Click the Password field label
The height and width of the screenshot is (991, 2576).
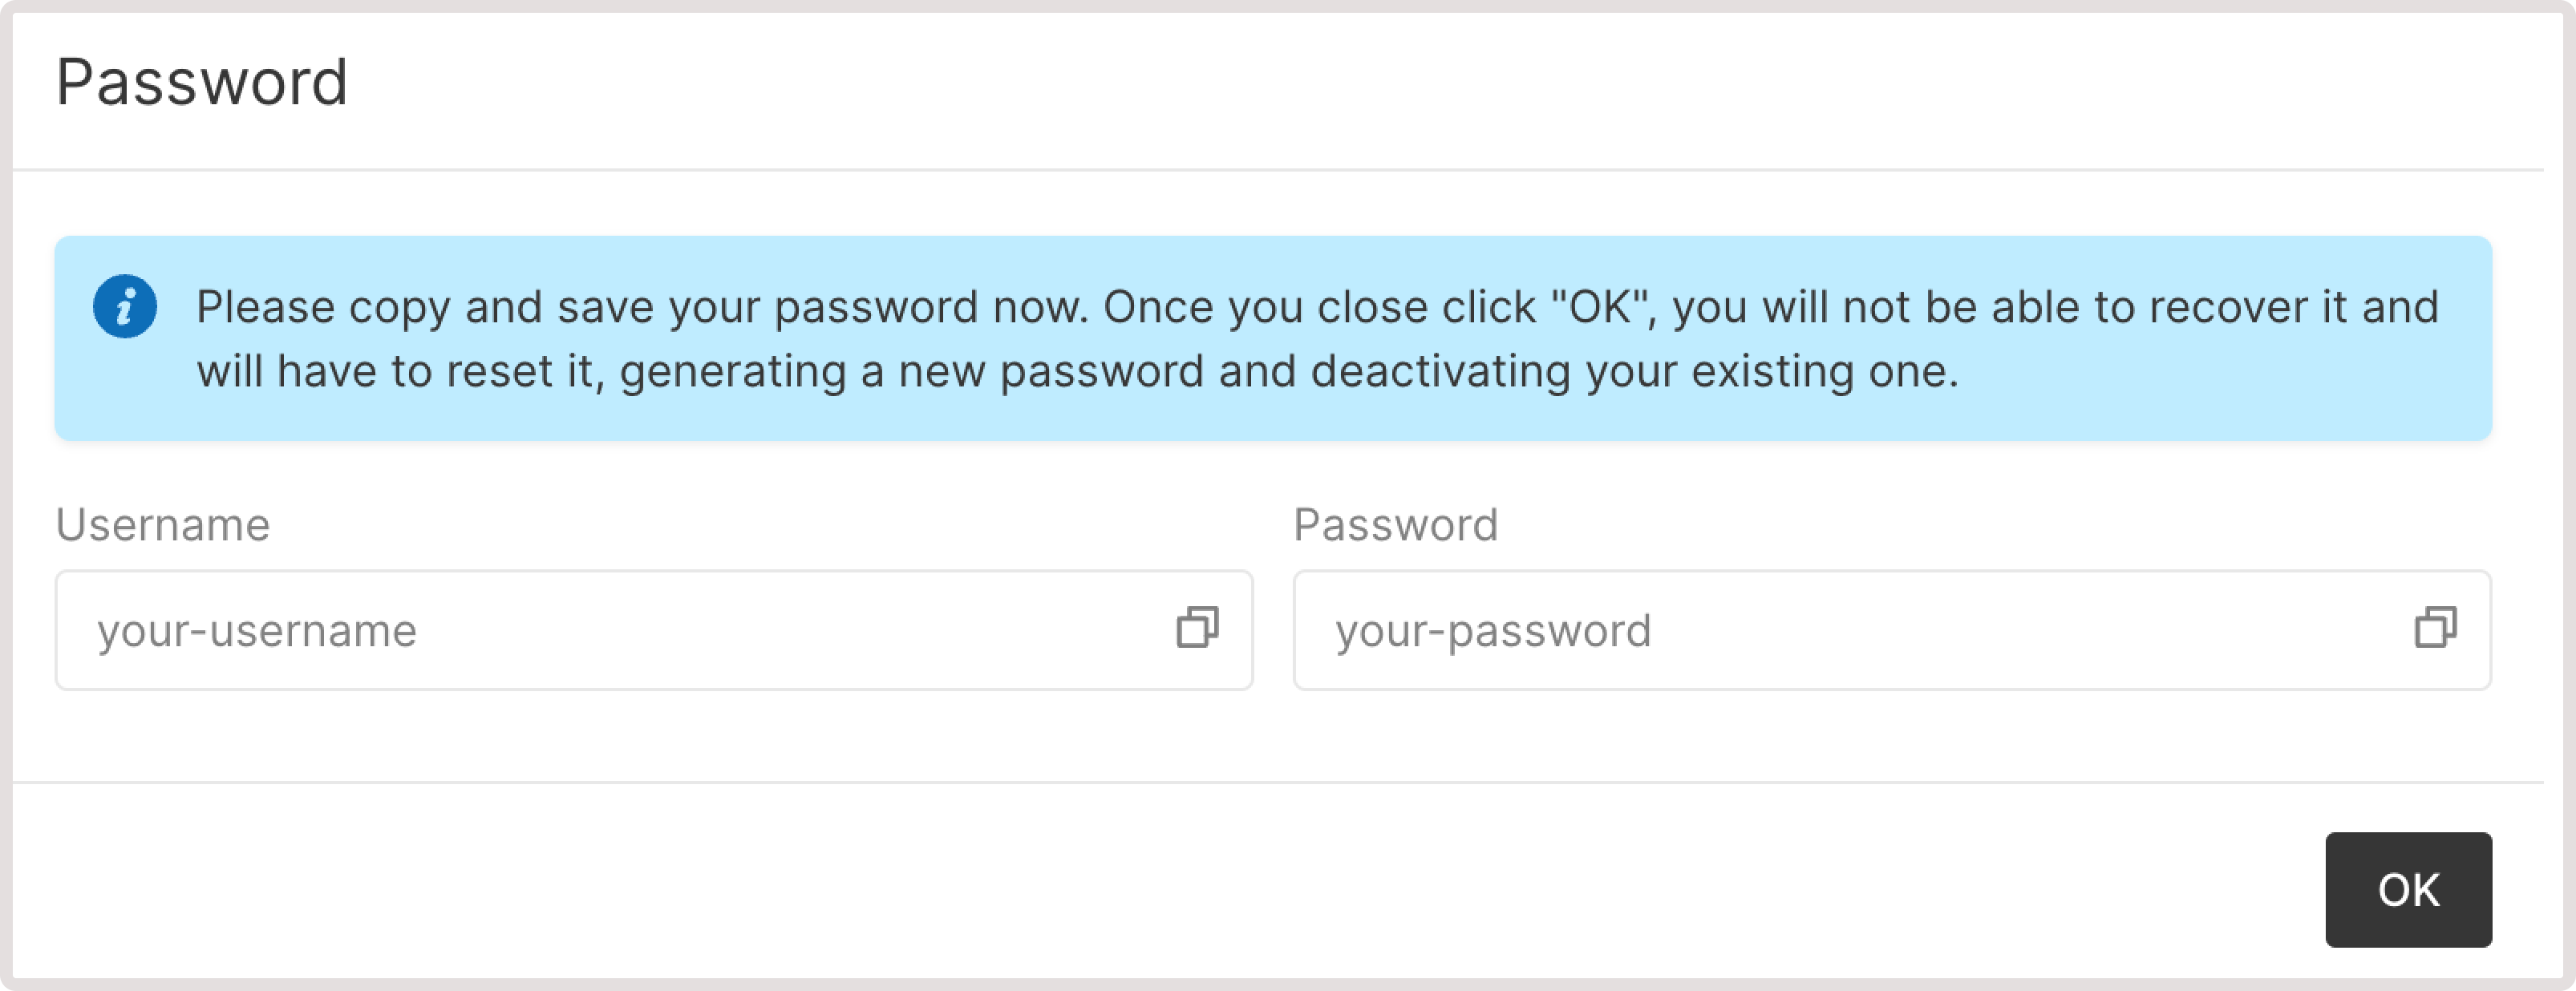click(1396, 525)
